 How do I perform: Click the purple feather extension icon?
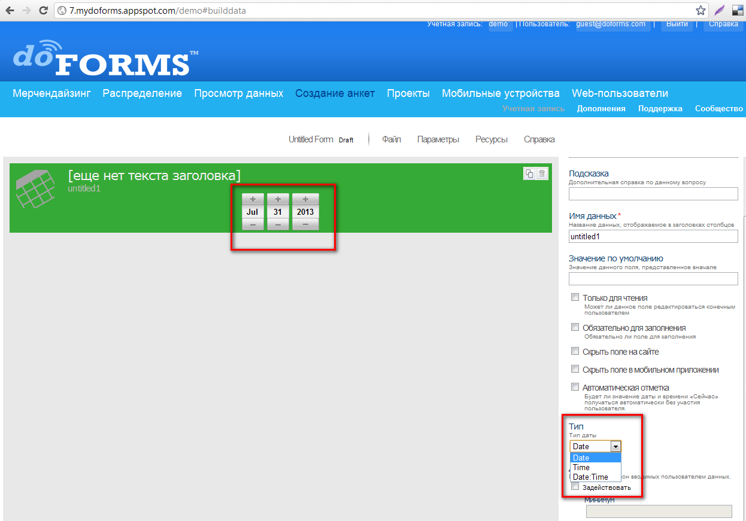[718, 10]
